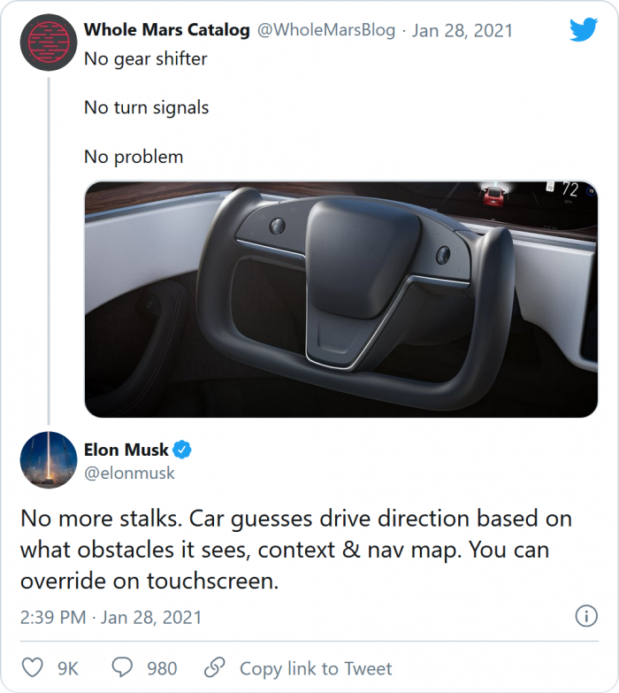Open the Twitter info circle icon

point(584,616)
